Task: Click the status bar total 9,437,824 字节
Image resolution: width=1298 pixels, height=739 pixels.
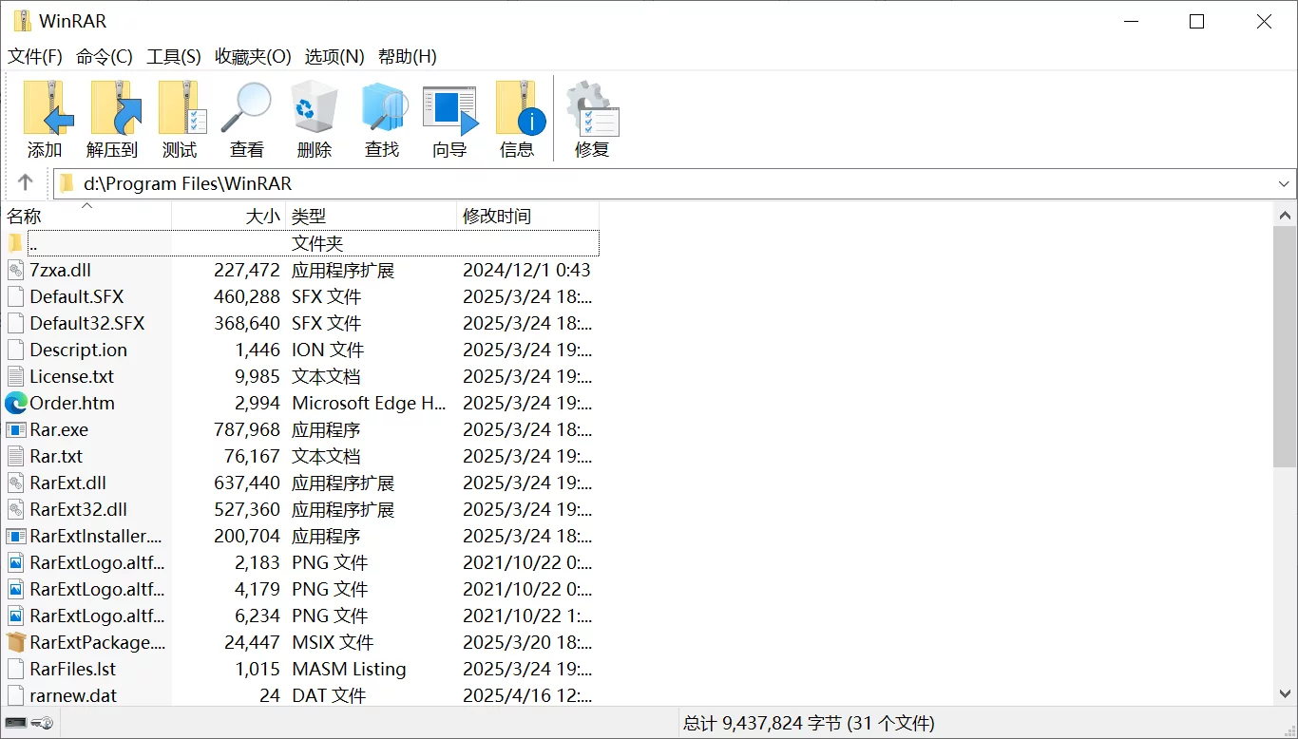Action: (809, 724)
